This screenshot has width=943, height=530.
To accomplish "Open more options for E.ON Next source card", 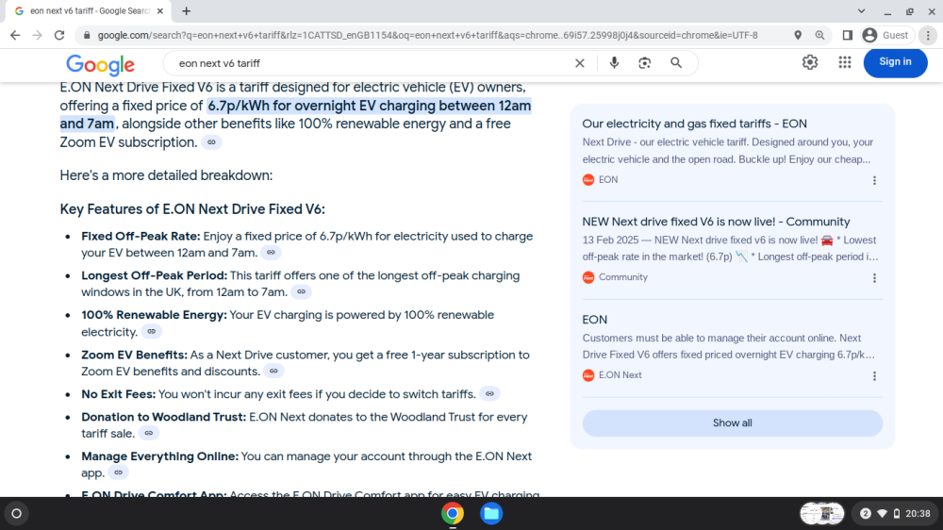I will tap(874, 376).
